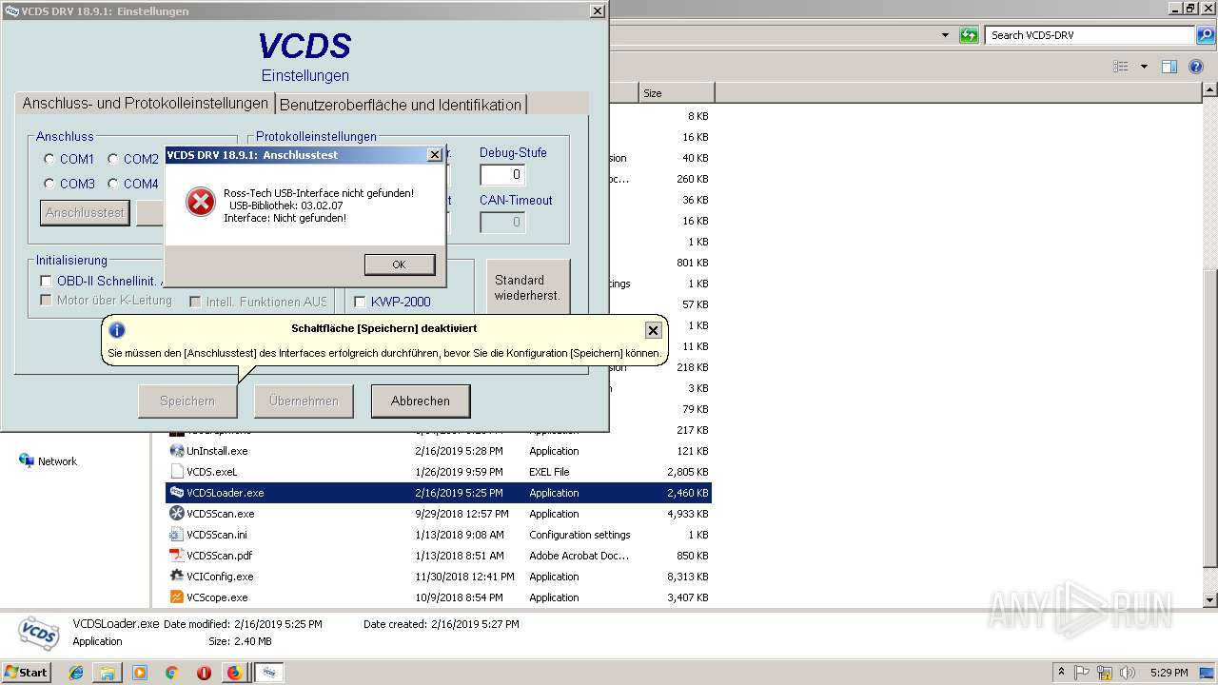Select UnInstall.exe file icon

coord(177,451)
